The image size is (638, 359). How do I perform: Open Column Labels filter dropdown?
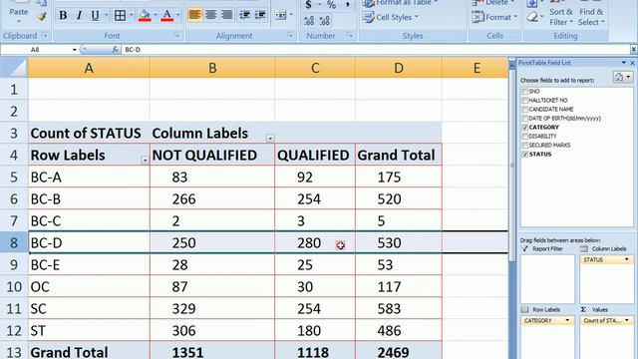[270, 139]
